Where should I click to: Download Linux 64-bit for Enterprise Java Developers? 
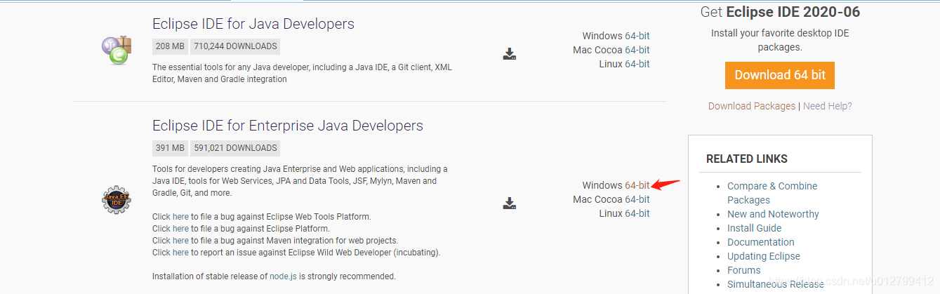[637, 213]
